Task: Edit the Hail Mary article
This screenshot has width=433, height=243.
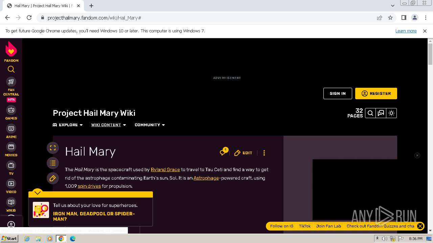Action: (x=243, y=153)
